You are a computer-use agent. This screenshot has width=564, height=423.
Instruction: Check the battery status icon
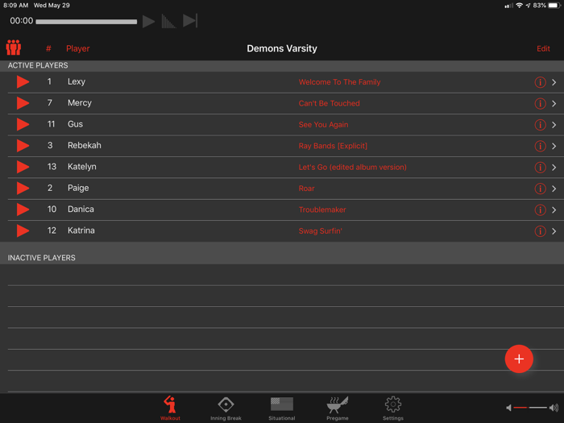tap(554, 6)
